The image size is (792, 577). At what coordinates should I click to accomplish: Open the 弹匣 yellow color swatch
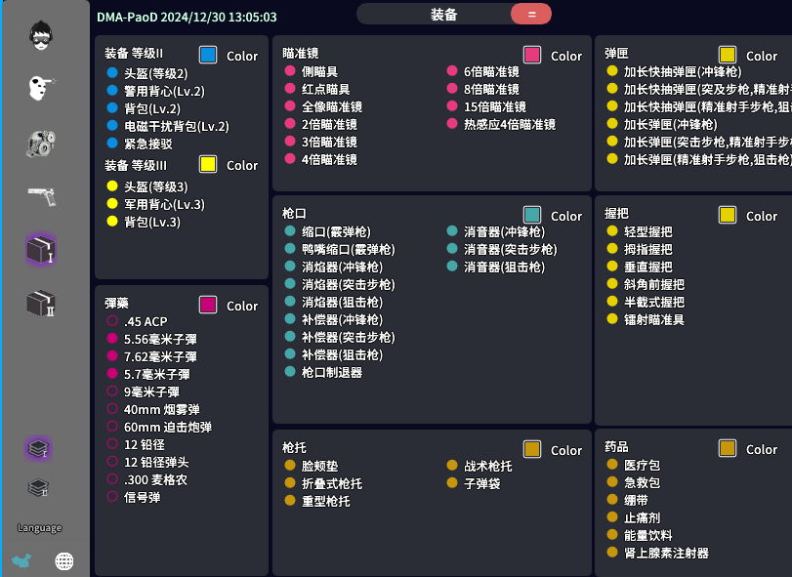click(x=728, y=55)
